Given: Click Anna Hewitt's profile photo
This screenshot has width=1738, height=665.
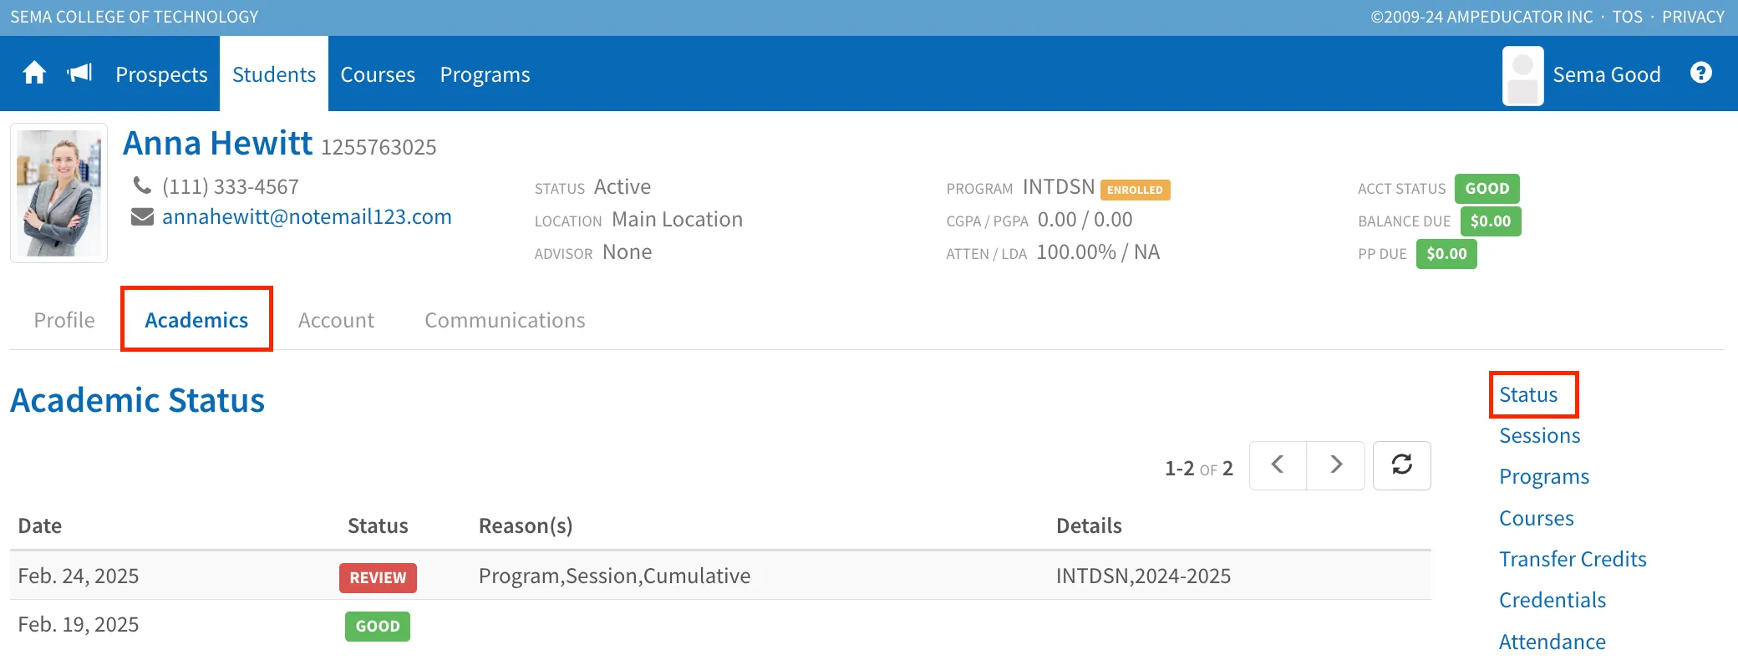Looking at the screenshot, I should pos(58,193).
